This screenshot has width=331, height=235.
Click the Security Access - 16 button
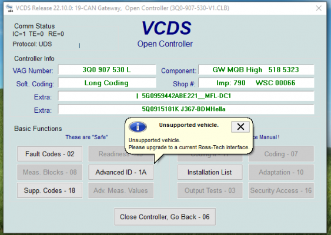281,190
